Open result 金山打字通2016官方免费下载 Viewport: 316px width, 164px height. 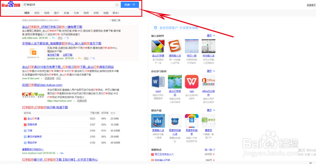pos(68,67)
